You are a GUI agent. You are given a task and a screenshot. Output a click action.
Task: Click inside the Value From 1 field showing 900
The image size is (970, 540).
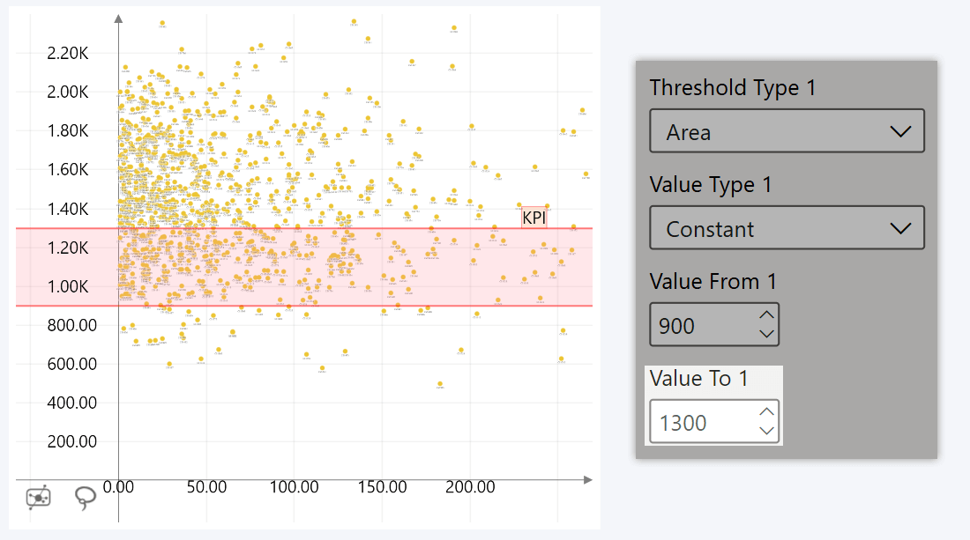(697, 324)
